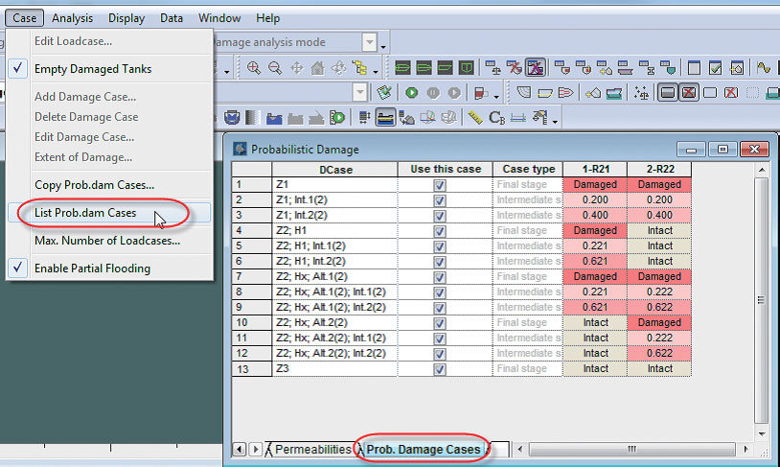780x467 pixels.
Task: Choose Max. Number of Loadcases... entry
Action: (109, 241)
